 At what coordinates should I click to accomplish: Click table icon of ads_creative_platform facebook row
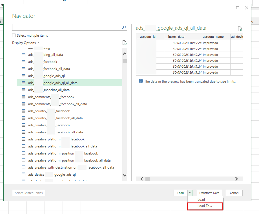coord(24,139)
